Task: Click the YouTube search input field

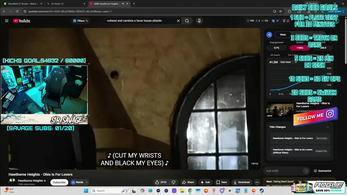Action: pos(140,21)
